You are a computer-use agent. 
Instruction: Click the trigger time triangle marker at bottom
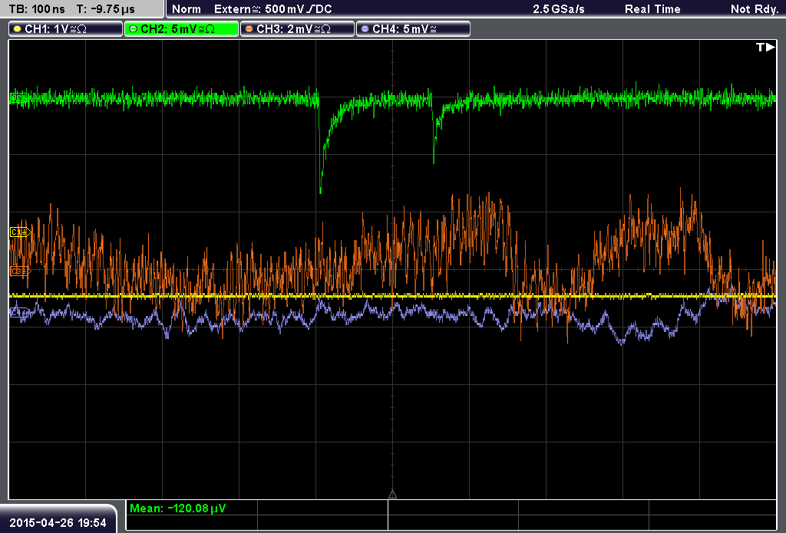(x=392, y=495)
